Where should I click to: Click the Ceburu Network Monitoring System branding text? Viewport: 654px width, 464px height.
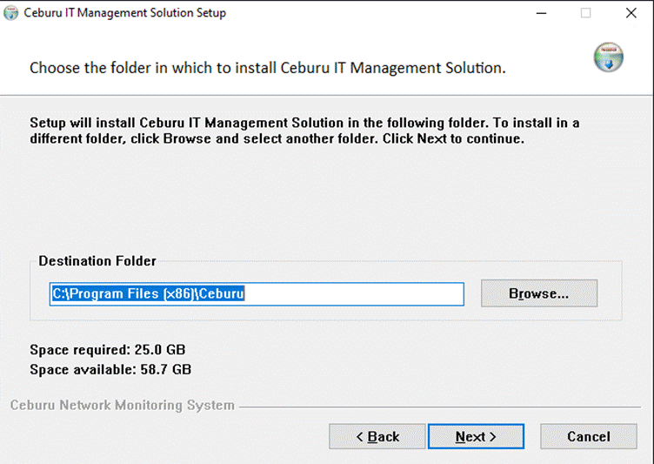click(x=123, y=405)
